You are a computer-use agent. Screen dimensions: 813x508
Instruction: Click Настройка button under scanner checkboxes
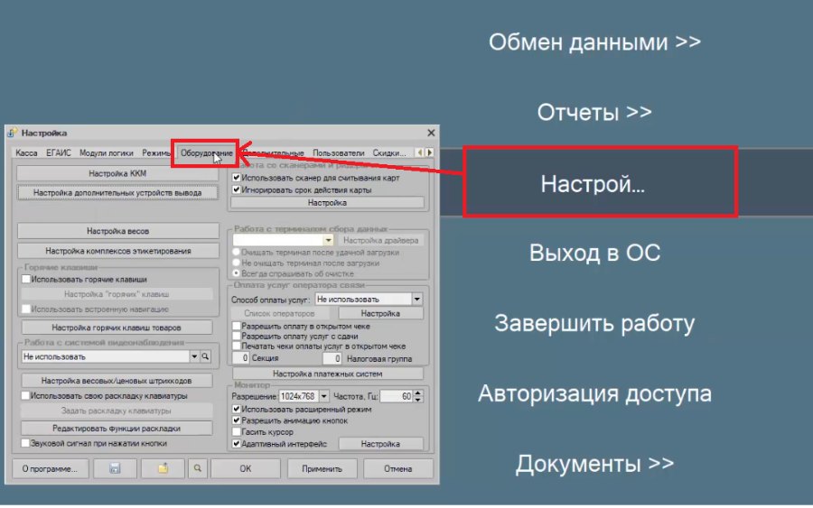327,203
